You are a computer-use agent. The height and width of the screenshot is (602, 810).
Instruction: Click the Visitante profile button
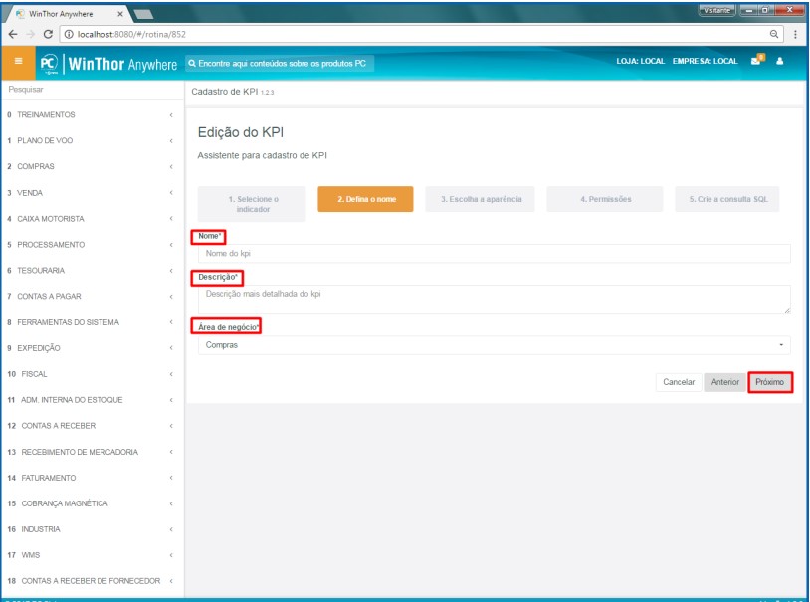point(716,10)
